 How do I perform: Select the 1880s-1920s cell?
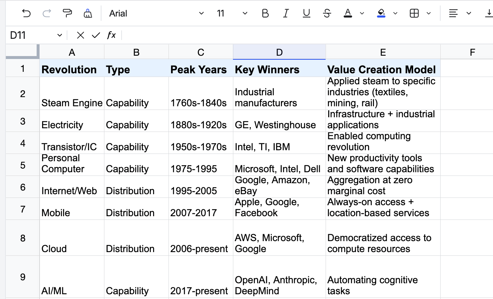tap(201, 121)
